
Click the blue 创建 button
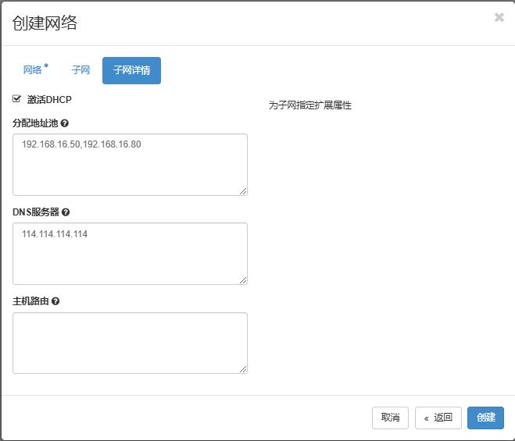pyautogui.click(x=485, y=418)
